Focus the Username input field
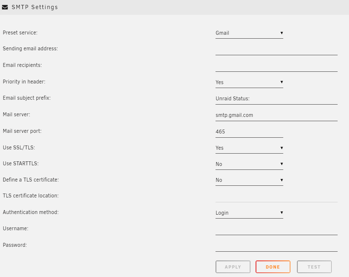 (x=276, y=230)
